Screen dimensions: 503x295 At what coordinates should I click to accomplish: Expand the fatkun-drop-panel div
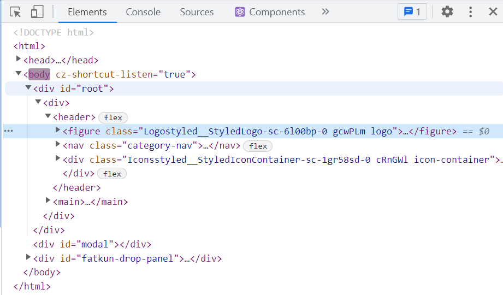(x=28, y=257)
